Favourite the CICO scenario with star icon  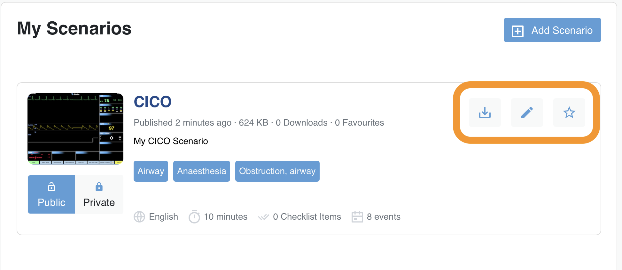tap(569, 113)
